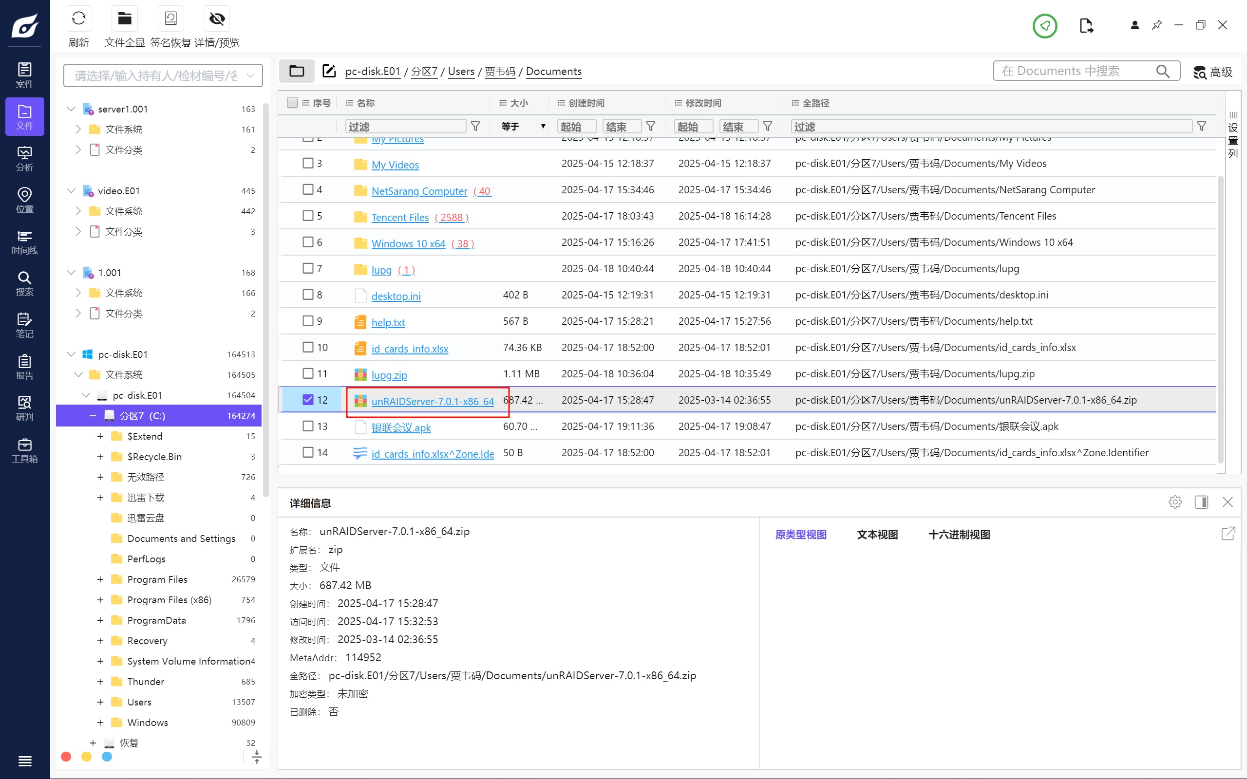
Task: Click the red color dot at the bottom left
Action: tap(66, 756)
